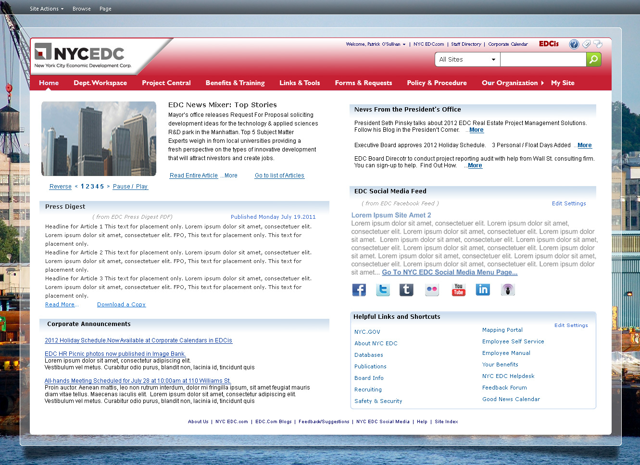Click Edit Settings in Helpful Links
This screenshot has width=640, height=465.
[571, 326]
